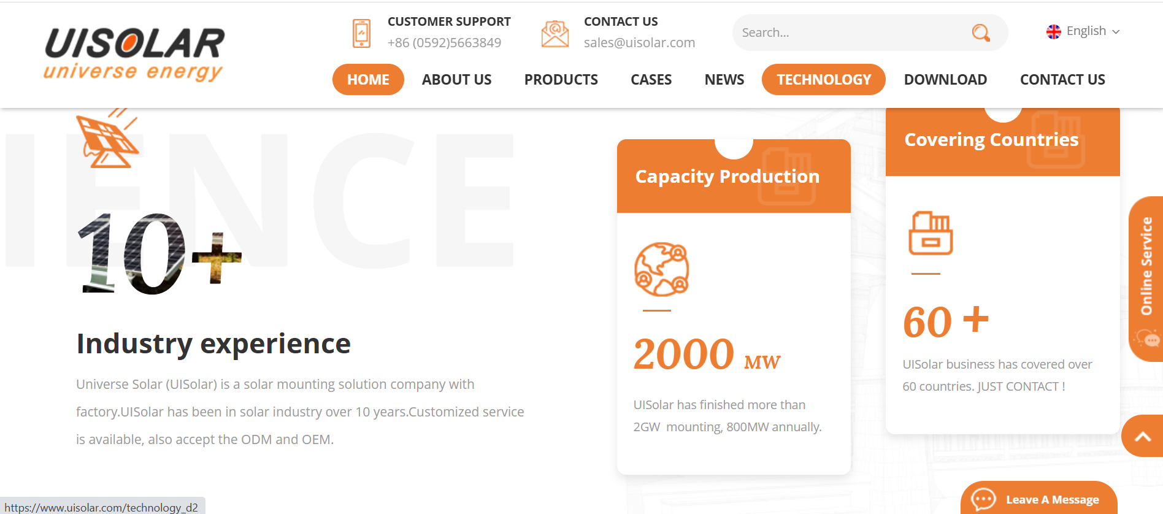Open the DOWNLOAD menu item

point(945,80)
